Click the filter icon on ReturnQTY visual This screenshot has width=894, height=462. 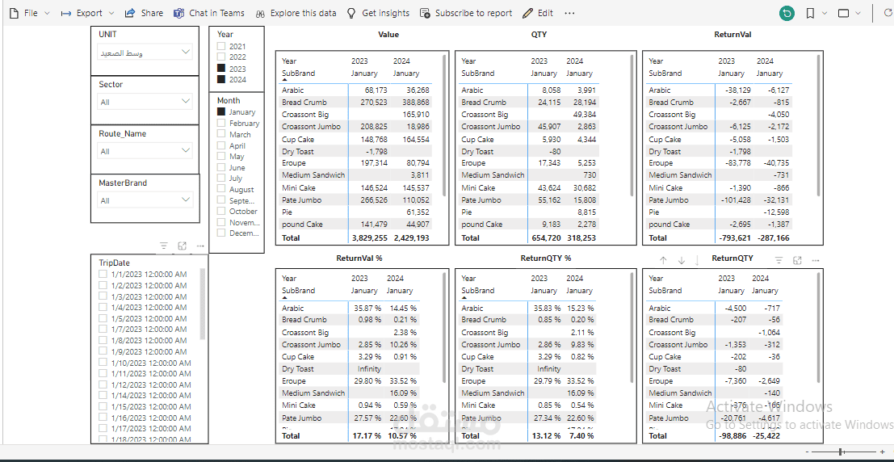coord(779,260)
